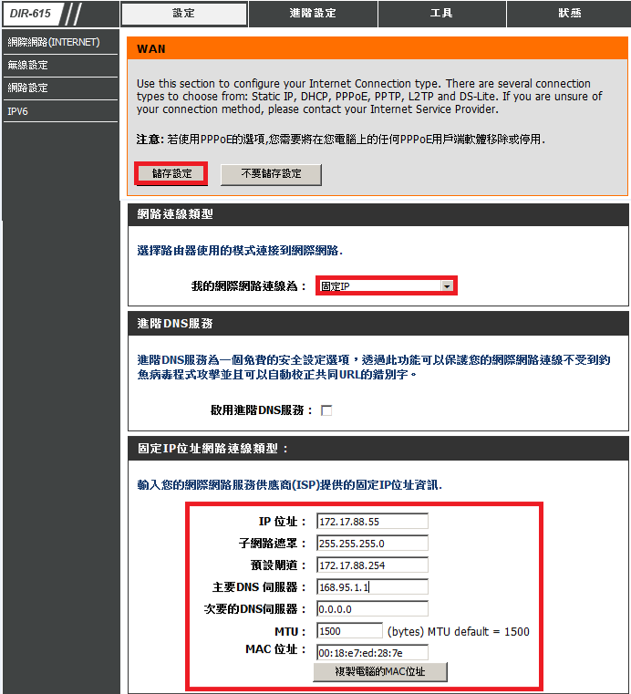Focus the 預設閘道 input field
The width and height of the screenshot is (631, 694).
point(372,565)
